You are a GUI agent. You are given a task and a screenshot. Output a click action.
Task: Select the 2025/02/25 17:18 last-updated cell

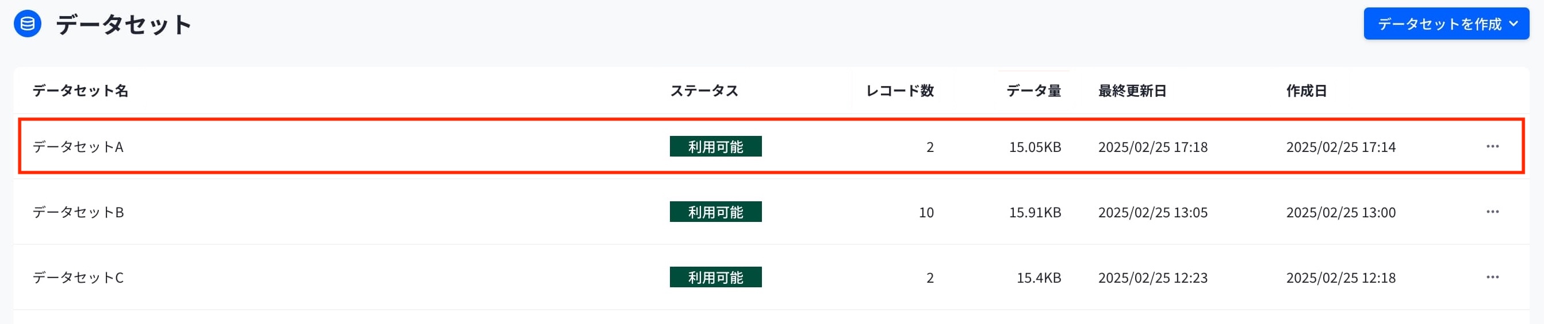(x=1152, y=146)
